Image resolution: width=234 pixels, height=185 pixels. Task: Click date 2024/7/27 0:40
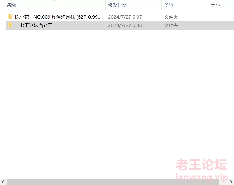point(125,25)
